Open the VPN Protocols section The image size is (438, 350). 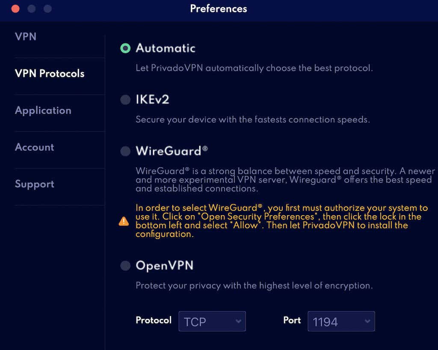coord(49,73)
